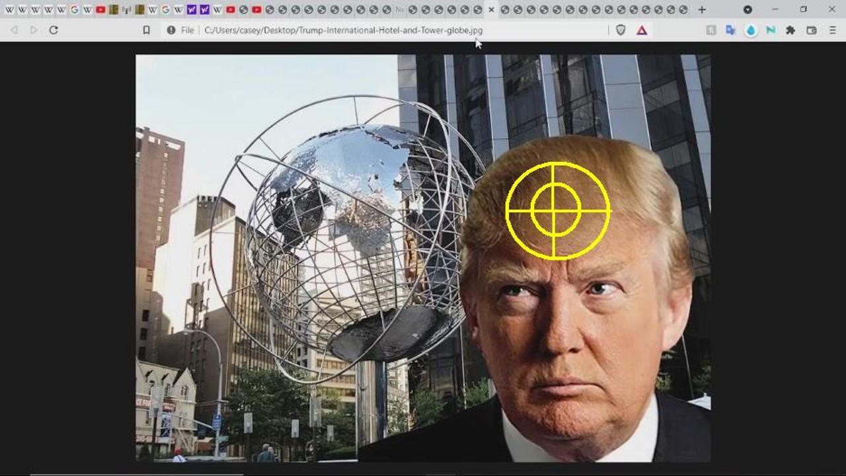This screenshot has width=846, height=476.
Task: Expand the main hamburger menu
Action: pos(832,30)
